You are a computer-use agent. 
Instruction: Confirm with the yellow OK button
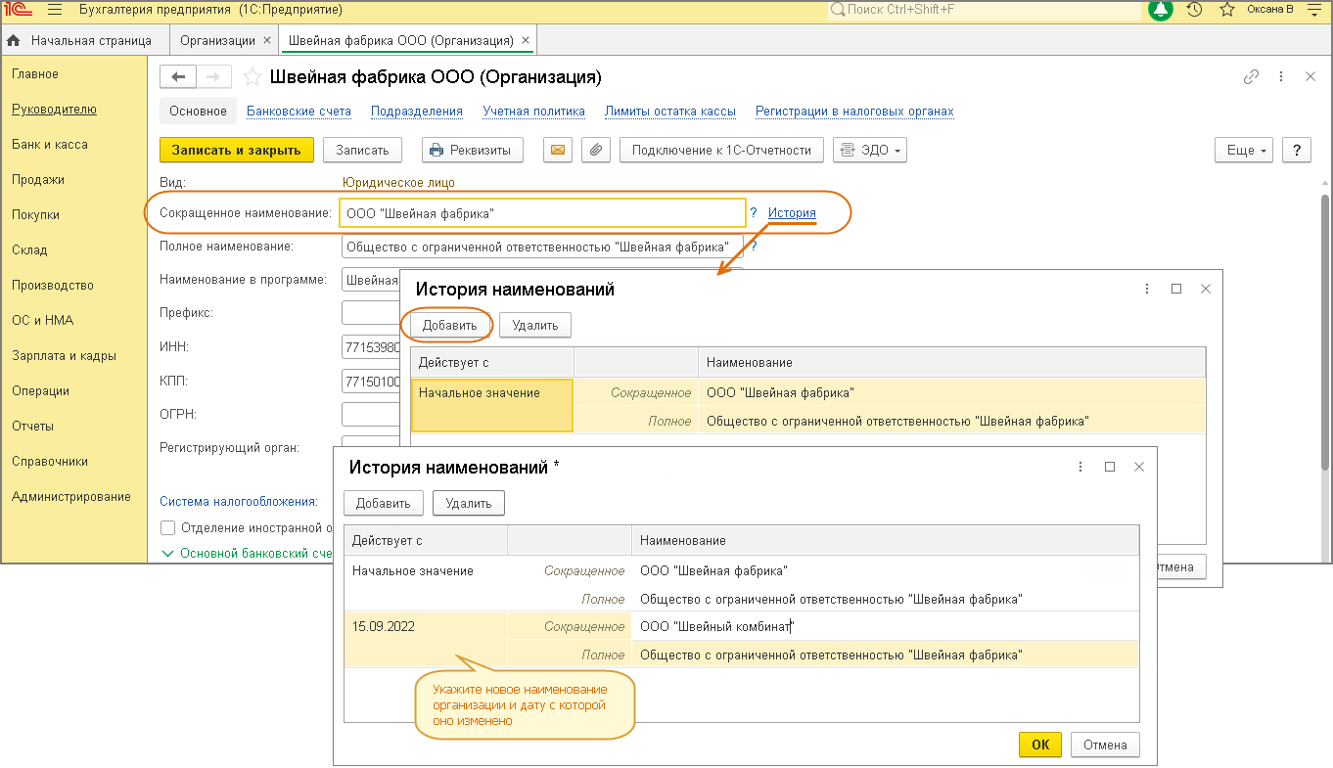click(x=1040, y=745)
